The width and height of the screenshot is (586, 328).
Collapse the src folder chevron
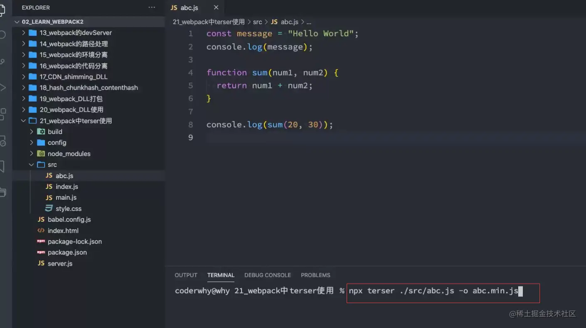pos(32,164)
